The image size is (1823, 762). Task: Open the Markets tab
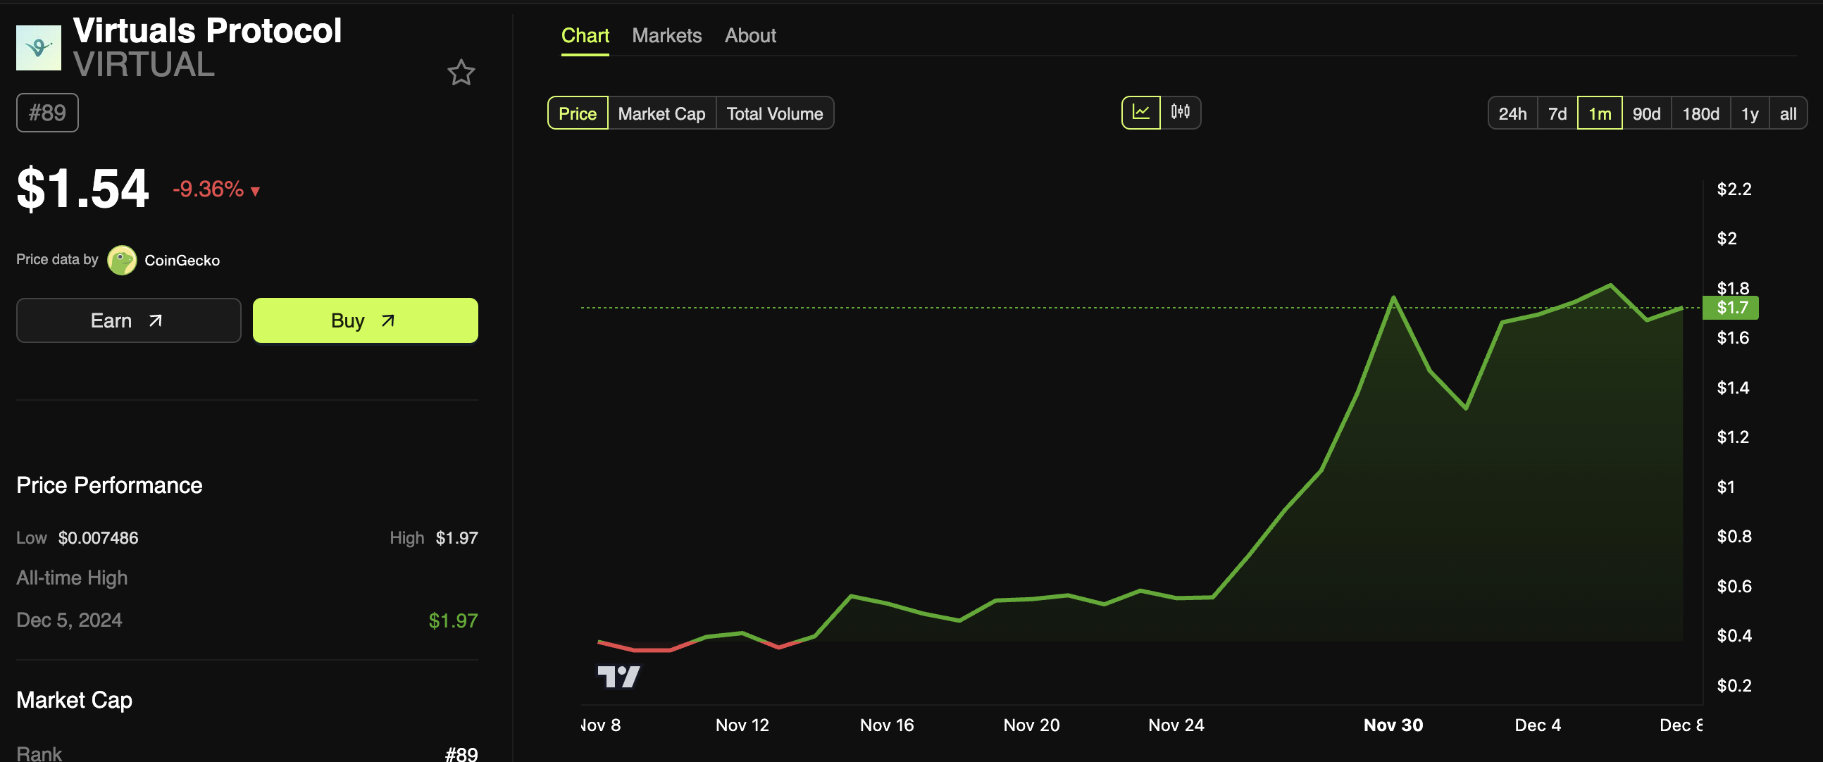tap(666, 34)
